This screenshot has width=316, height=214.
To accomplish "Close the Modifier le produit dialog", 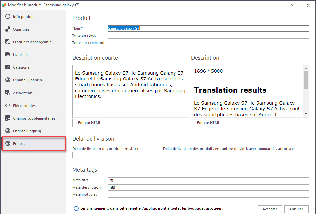I will click(x=308, y=5).
